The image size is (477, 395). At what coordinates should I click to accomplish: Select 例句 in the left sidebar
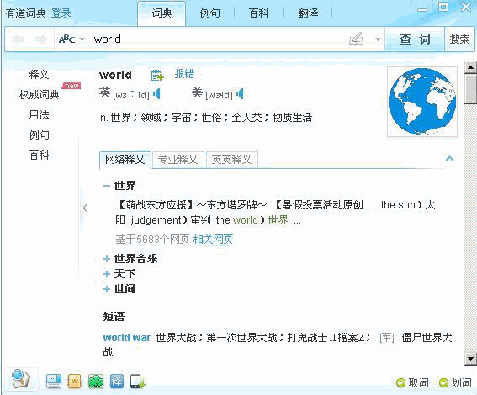tap(39, 135)
